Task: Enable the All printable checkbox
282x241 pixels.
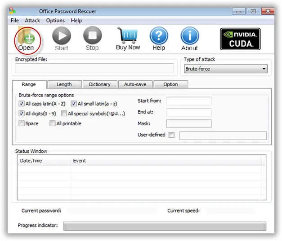Action: (x=52, y=123)
